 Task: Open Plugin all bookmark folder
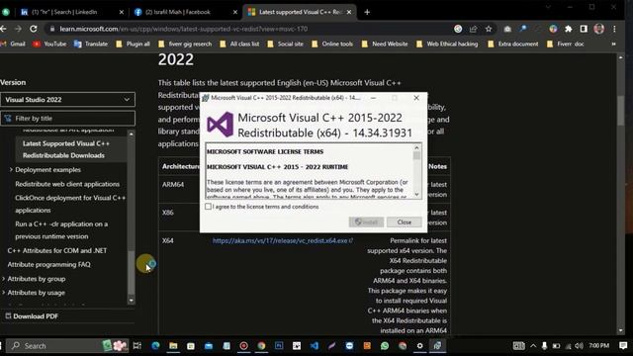point(133,44)
